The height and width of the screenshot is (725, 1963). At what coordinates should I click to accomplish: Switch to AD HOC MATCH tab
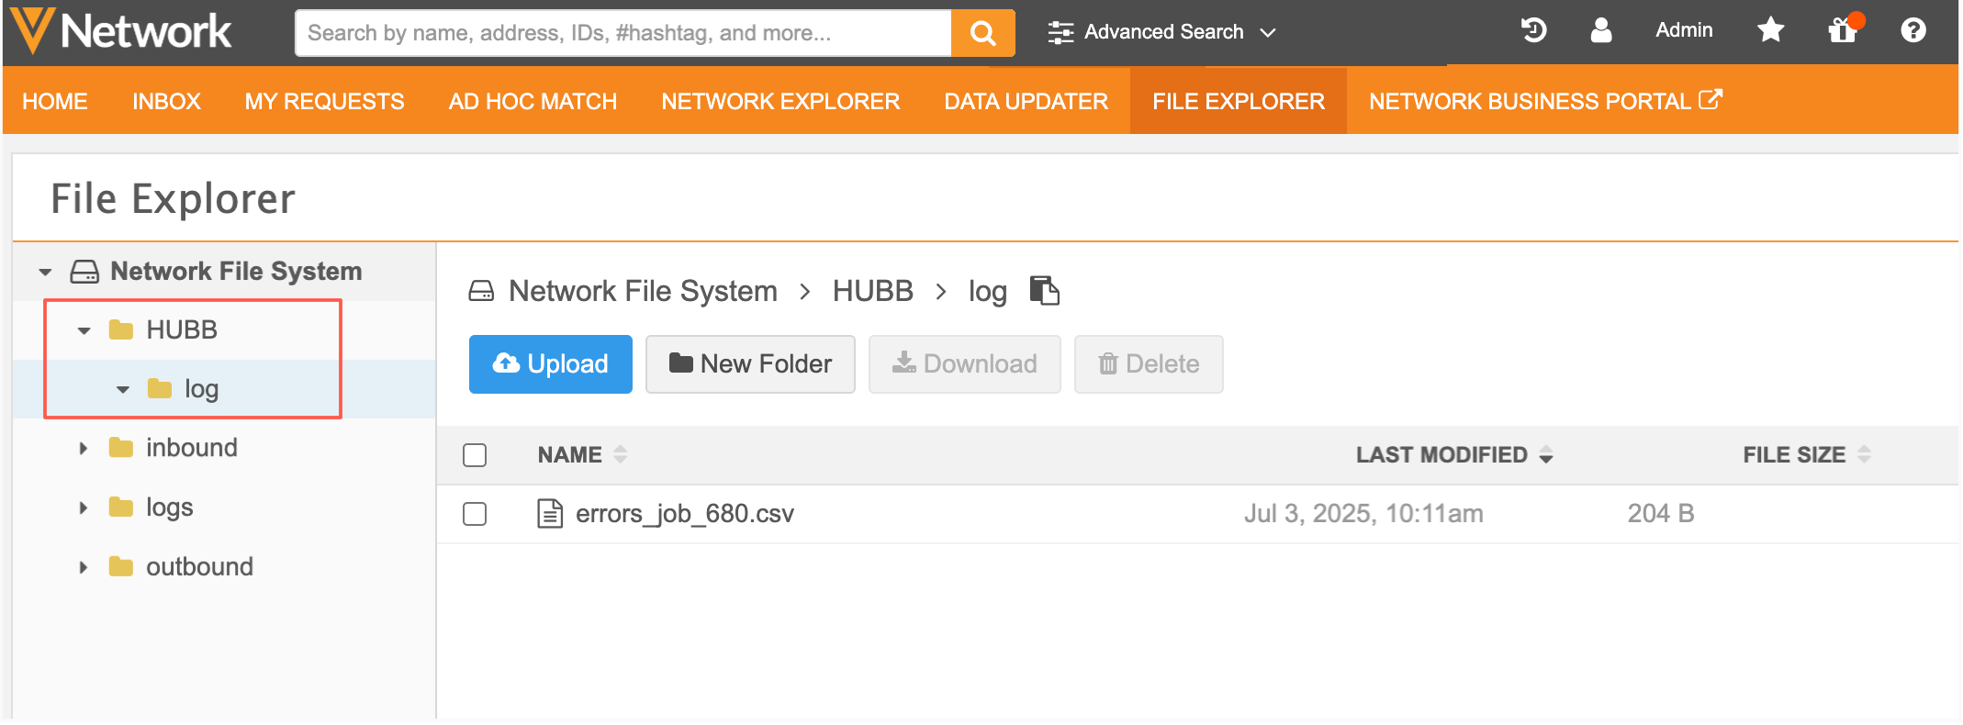tap(533, 101)
